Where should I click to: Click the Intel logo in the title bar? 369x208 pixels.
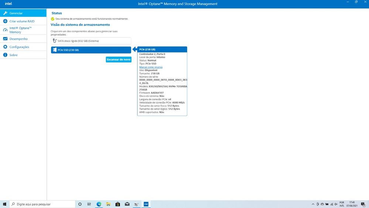click(8, 4)
